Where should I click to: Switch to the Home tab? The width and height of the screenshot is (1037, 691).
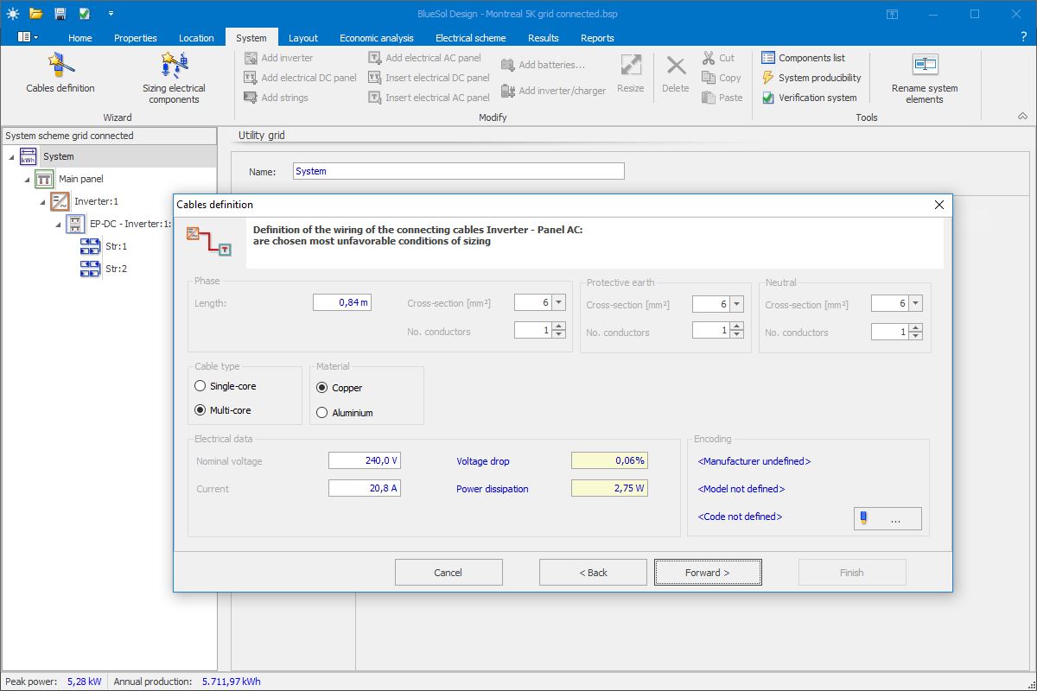coord(80,37)
